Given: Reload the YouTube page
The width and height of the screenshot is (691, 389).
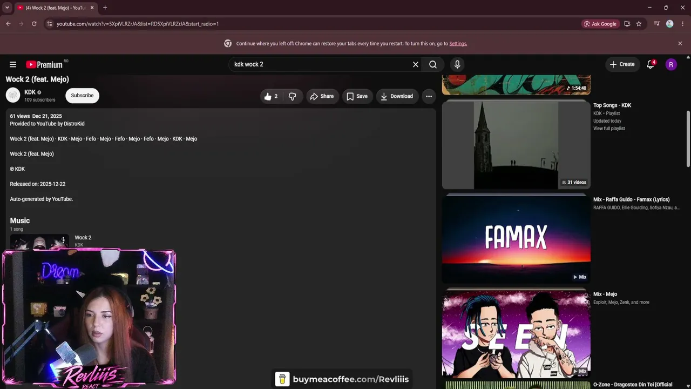Looking at the screenshot, I should pyautogui.click(x=34, y=24).
